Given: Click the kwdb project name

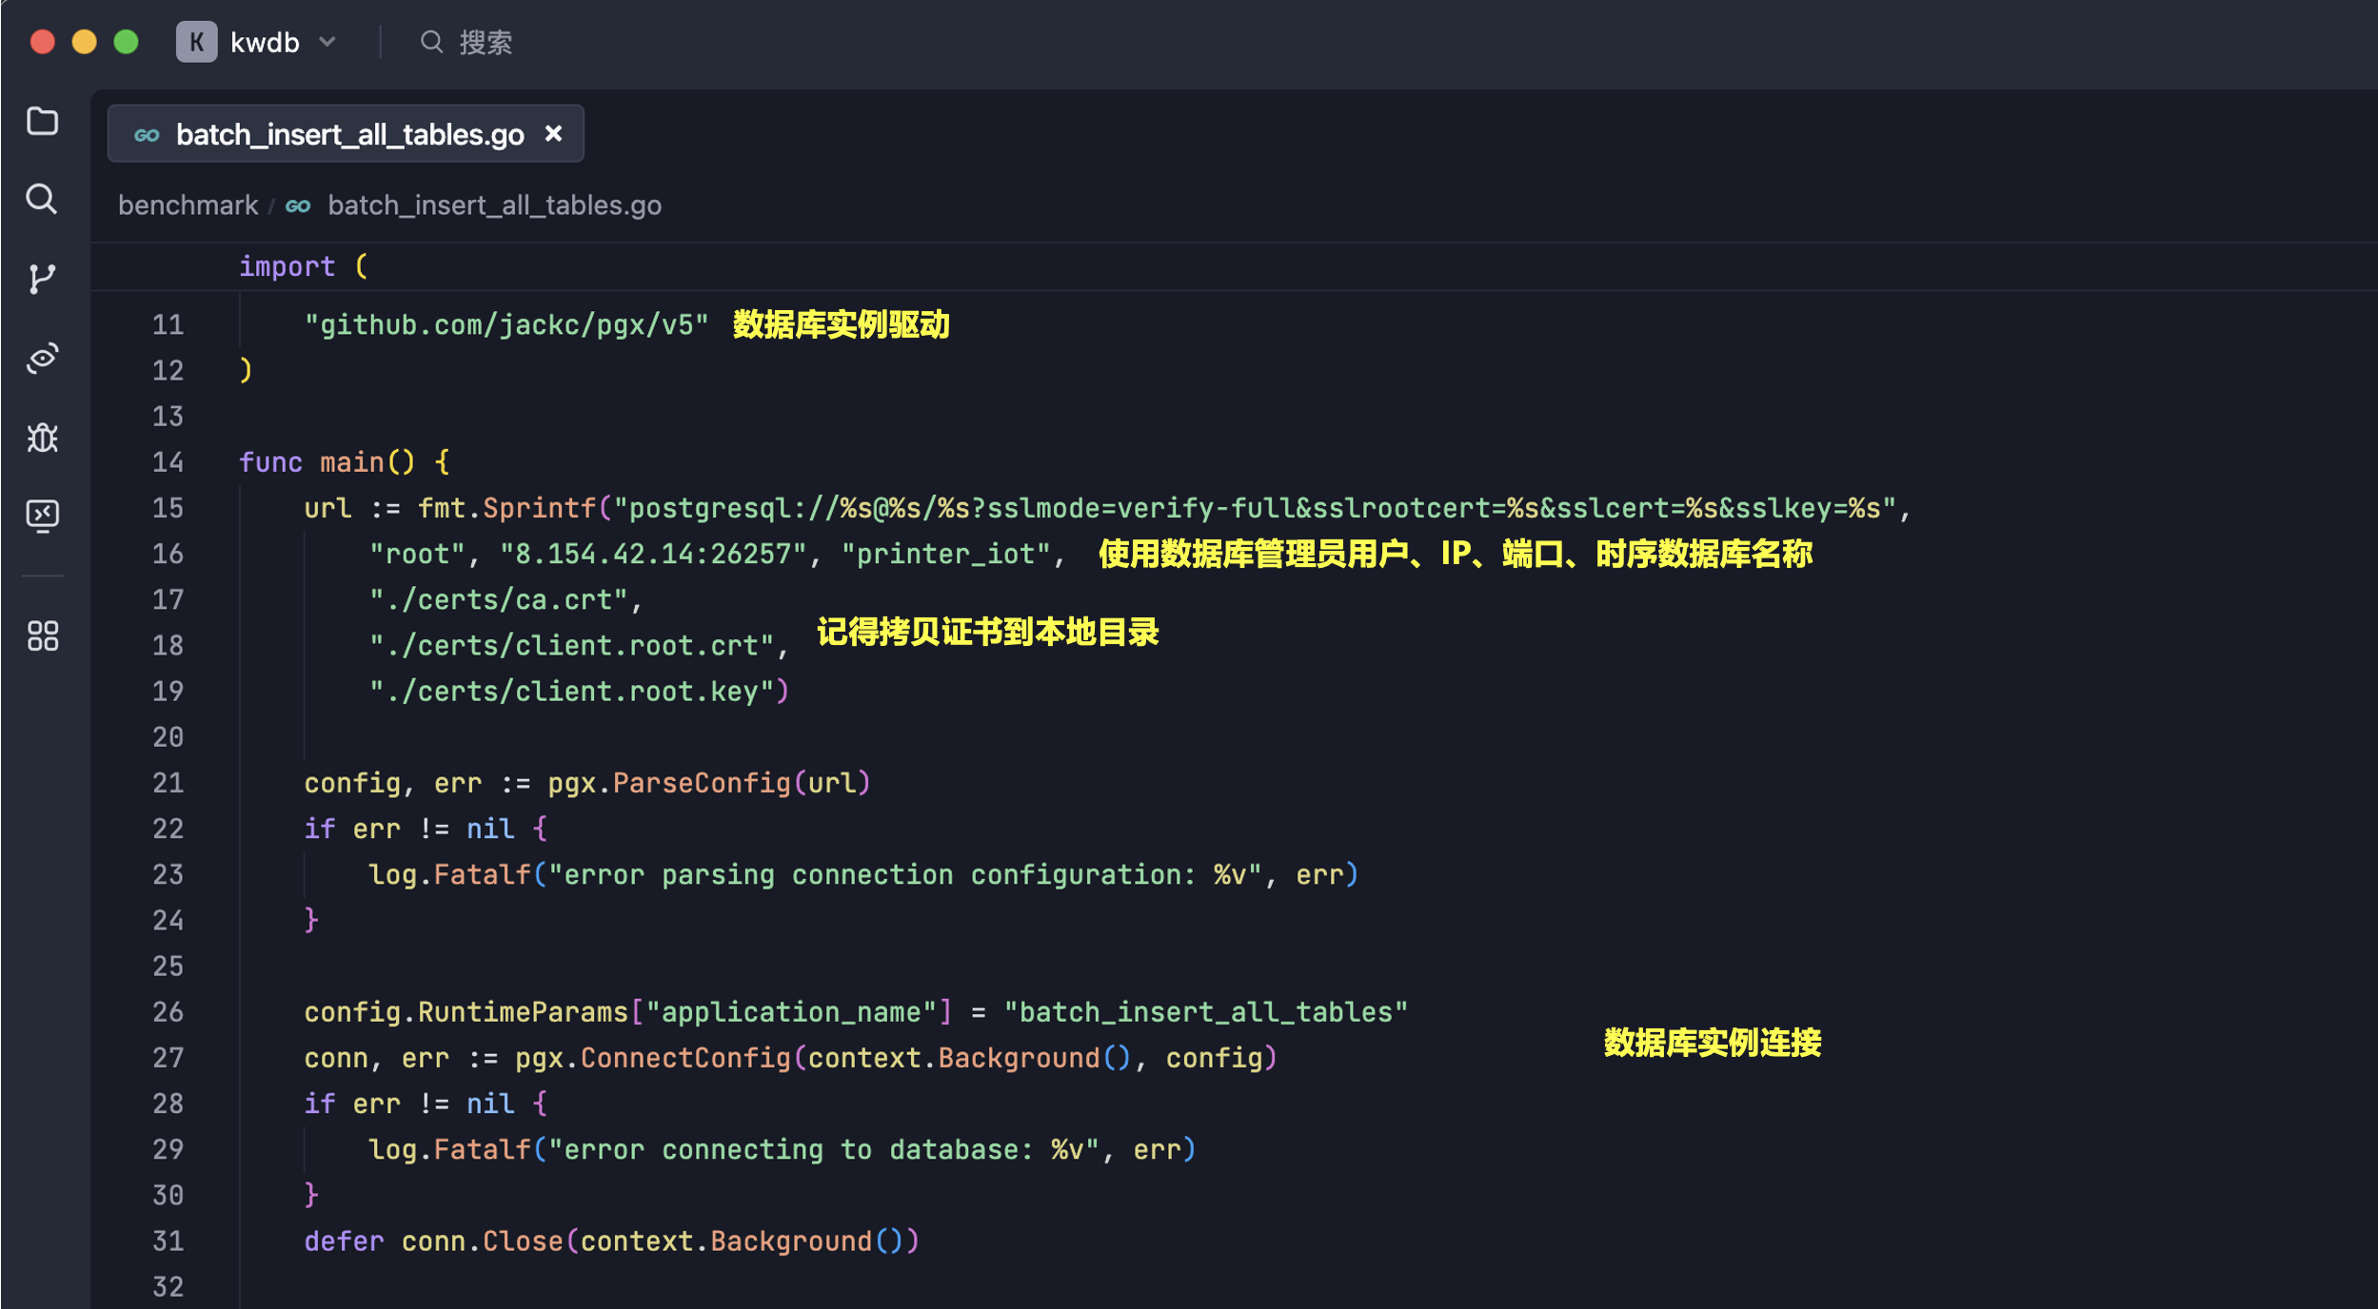Looking at the screenshot, I should tap(265, 42).
